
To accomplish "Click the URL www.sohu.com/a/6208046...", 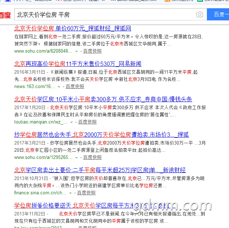I will 43,51.
